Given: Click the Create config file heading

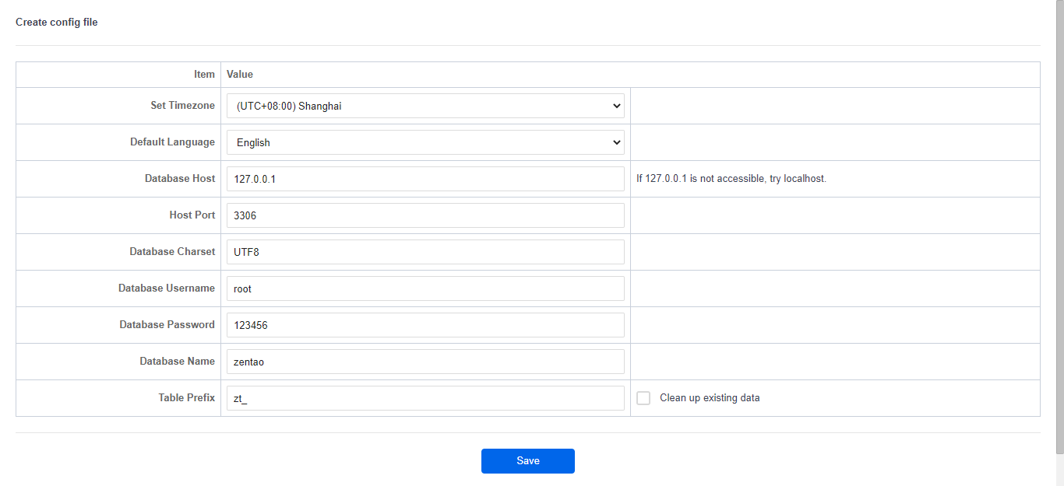Looking at the screenshot, I should point(57,23).
